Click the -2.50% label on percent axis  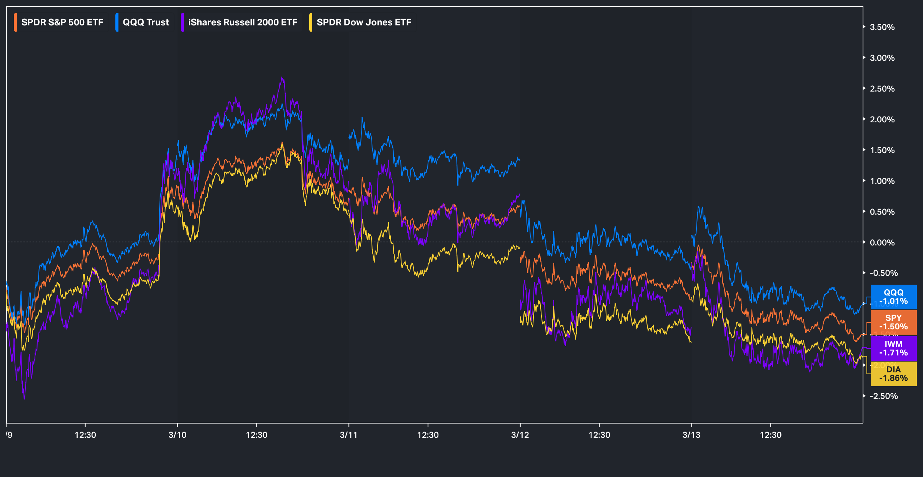point(883,396)
